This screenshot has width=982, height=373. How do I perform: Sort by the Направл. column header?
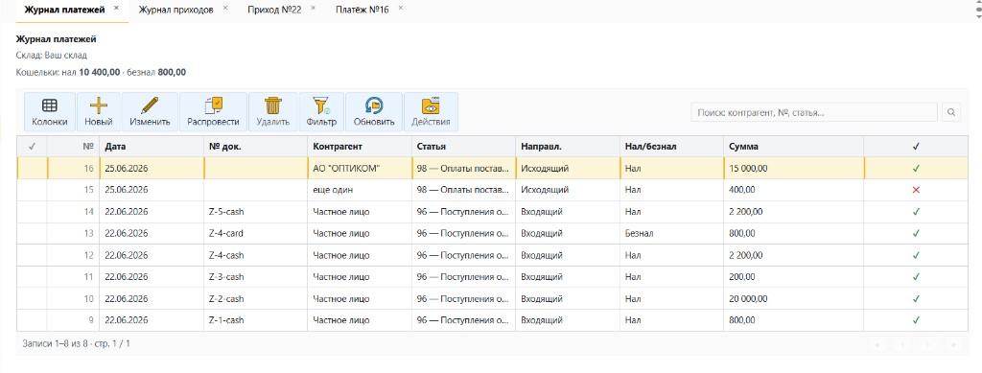pos(568,147)
